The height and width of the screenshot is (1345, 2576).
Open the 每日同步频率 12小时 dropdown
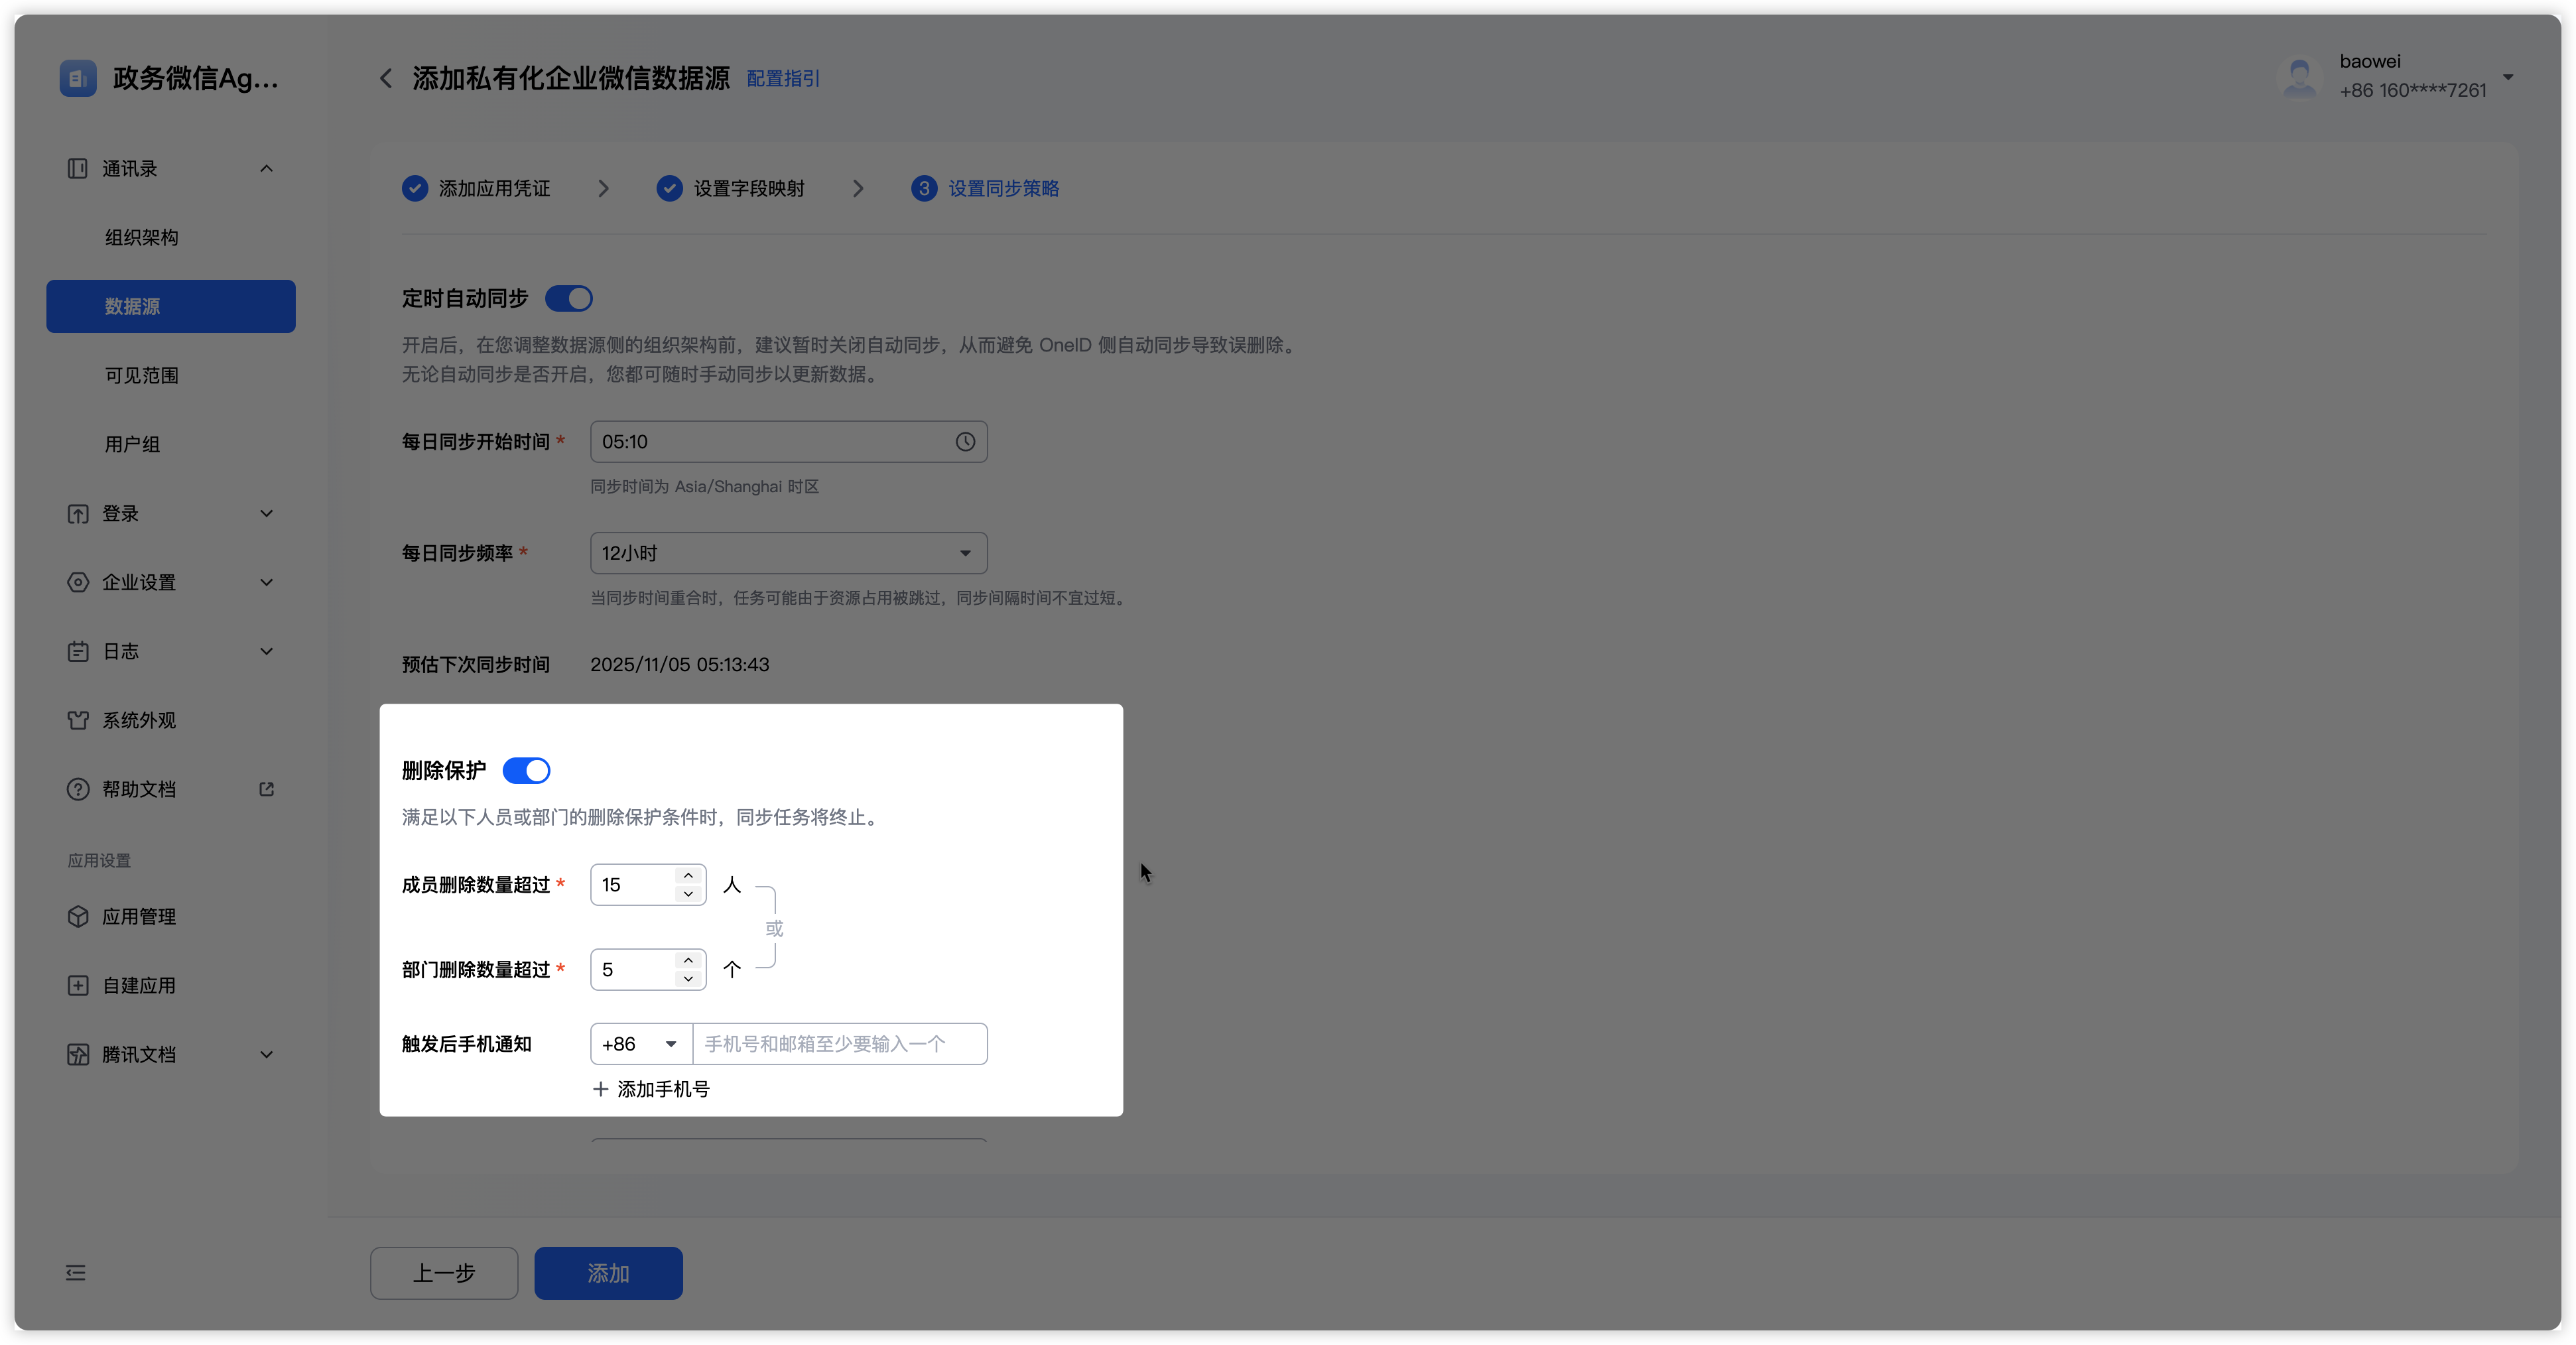point(788,553)
